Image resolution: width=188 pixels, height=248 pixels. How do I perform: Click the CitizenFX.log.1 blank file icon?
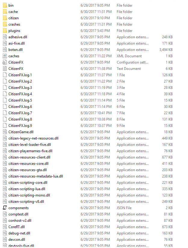[x=5, y=75]
